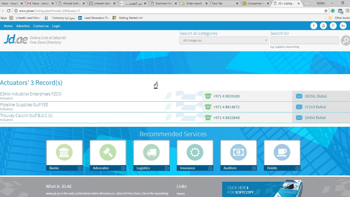The width and height of the screenshot is (350, 197).
Task: Click the arrow circle on Hotels label
Action: 297,168
